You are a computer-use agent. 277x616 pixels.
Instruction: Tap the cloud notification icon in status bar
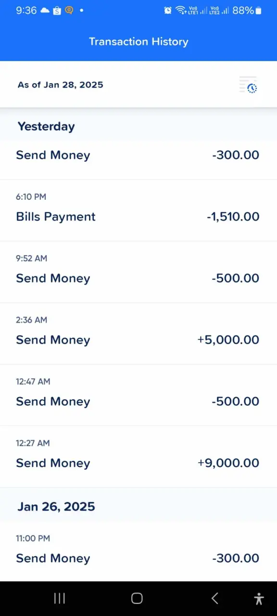pos(45,10)
